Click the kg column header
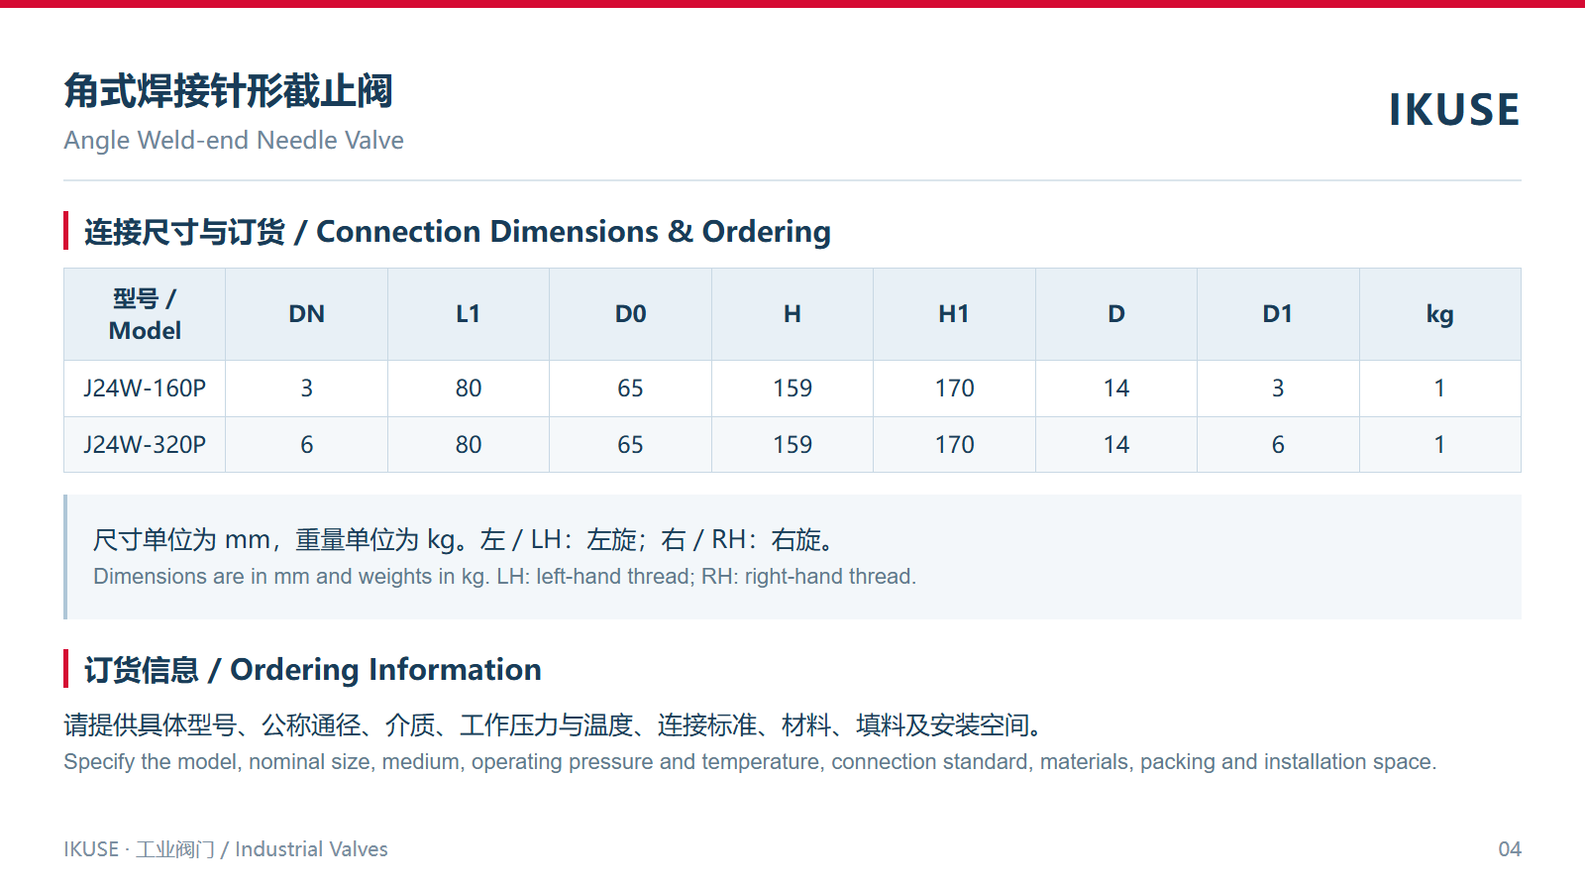The height and width of the screenshot is (888, 1585). 1440,315
